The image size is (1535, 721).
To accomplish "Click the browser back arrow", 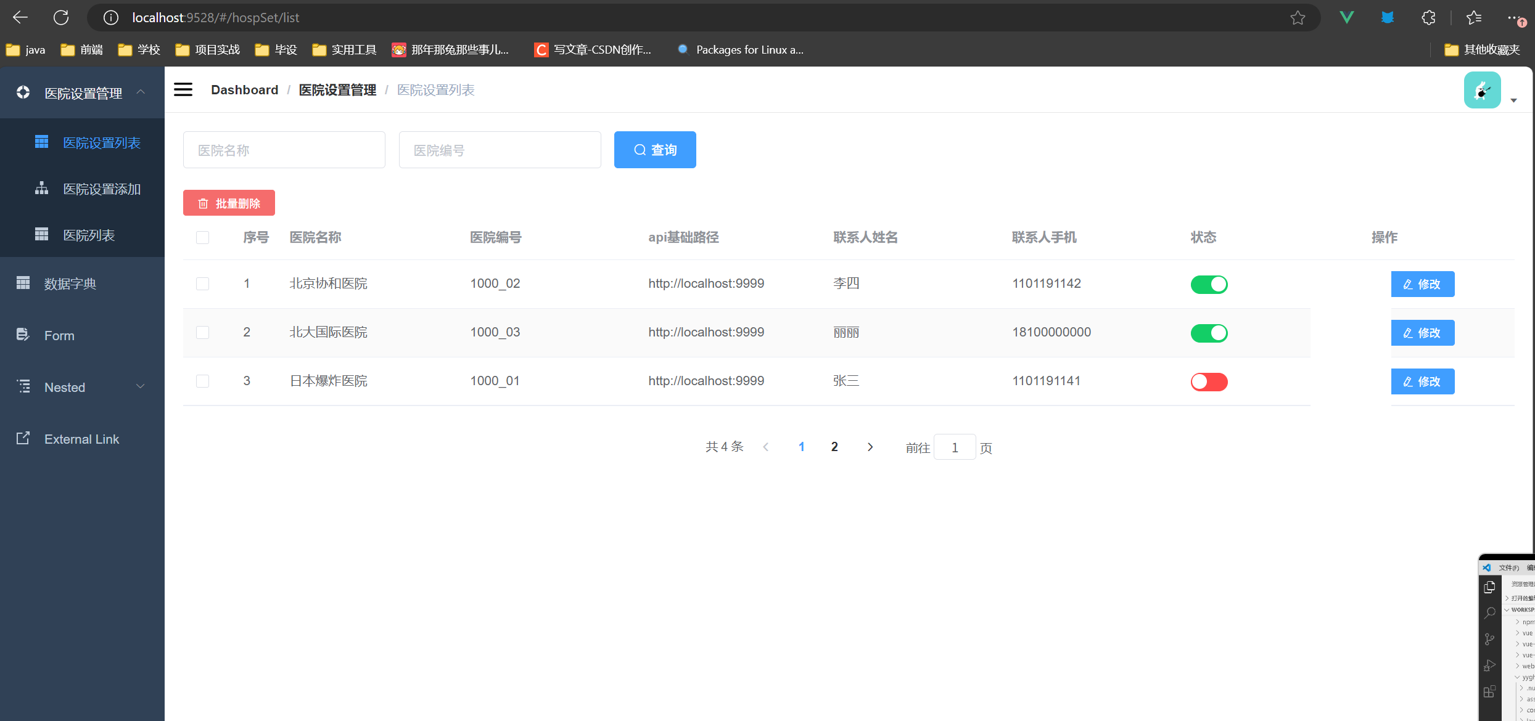I will 20,17.
